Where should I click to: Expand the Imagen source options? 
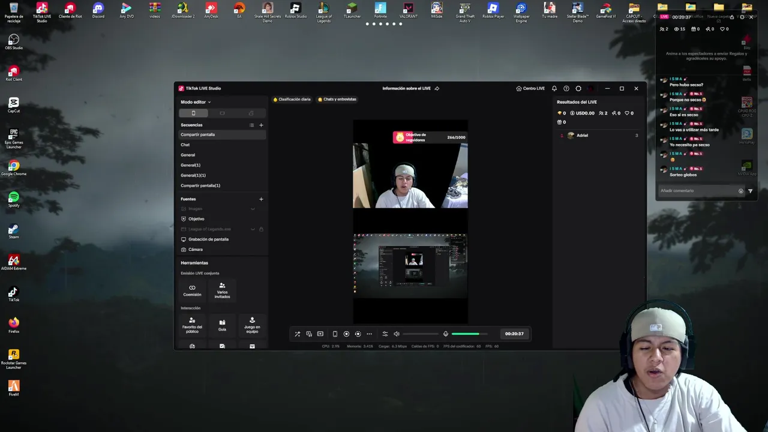253,209
